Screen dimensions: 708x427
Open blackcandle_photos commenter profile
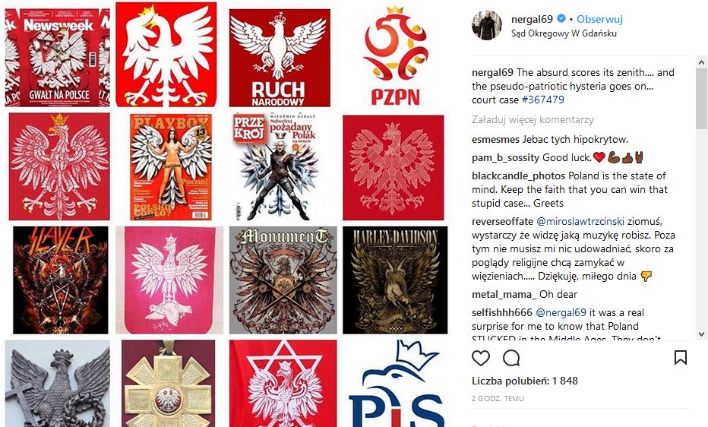point(518,176)
